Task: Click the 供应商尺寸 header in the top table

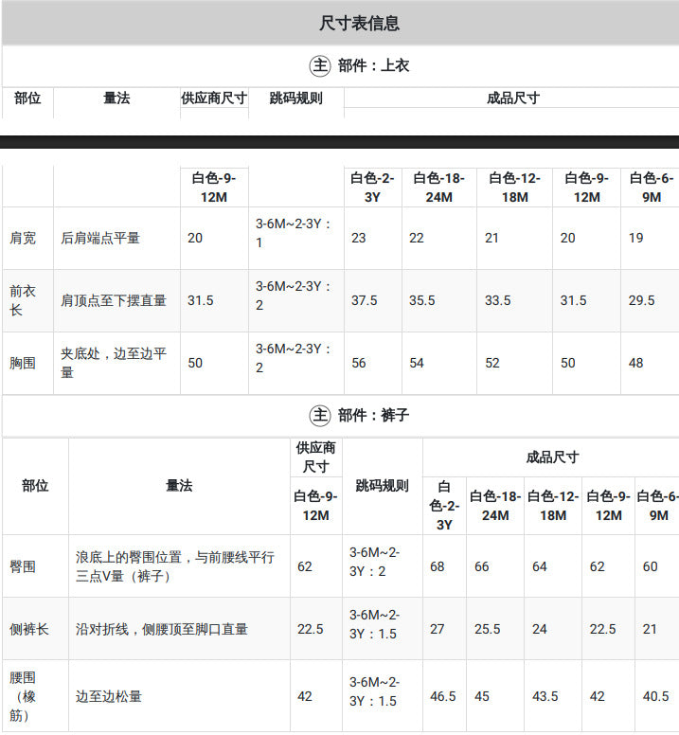Action: (214, 98)
